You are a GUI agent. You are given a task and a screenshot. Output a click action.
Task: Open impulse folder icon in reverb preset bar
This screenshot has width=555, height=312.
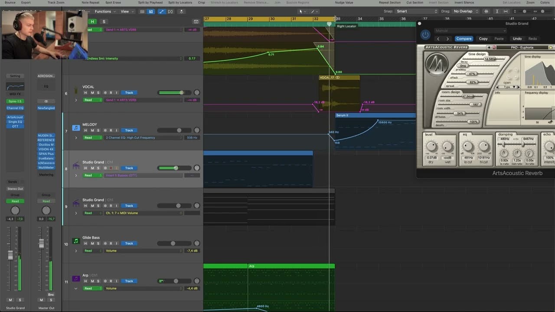point(551,47)
